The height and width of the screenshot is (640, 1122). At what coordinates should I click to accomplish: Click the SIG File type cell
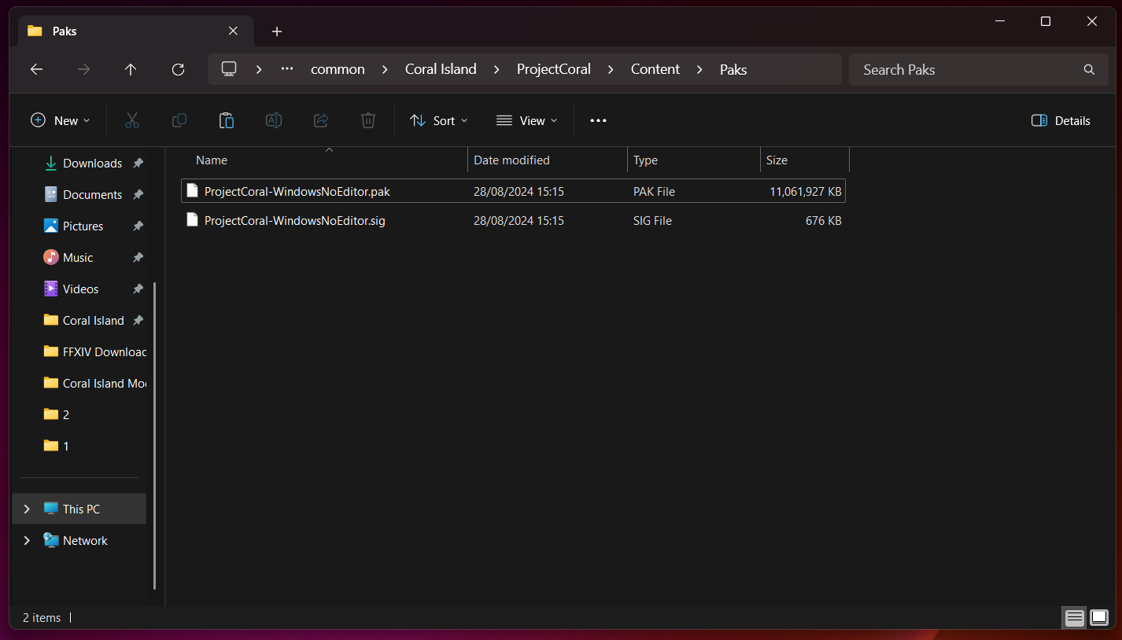pos(652,221)
